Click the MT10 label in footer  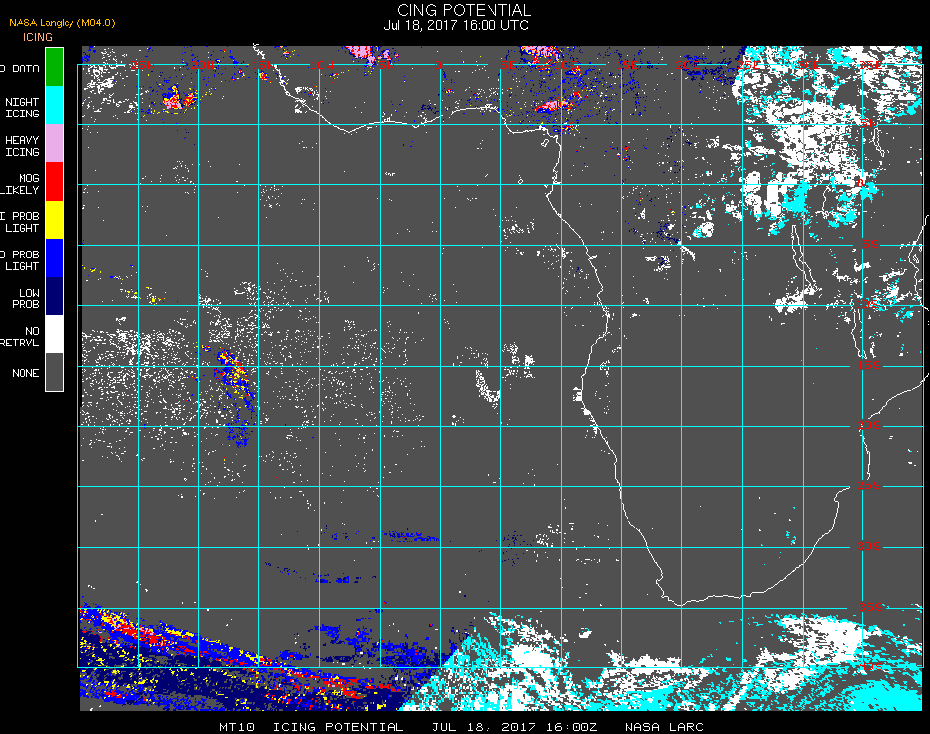[x=237, y=727]
